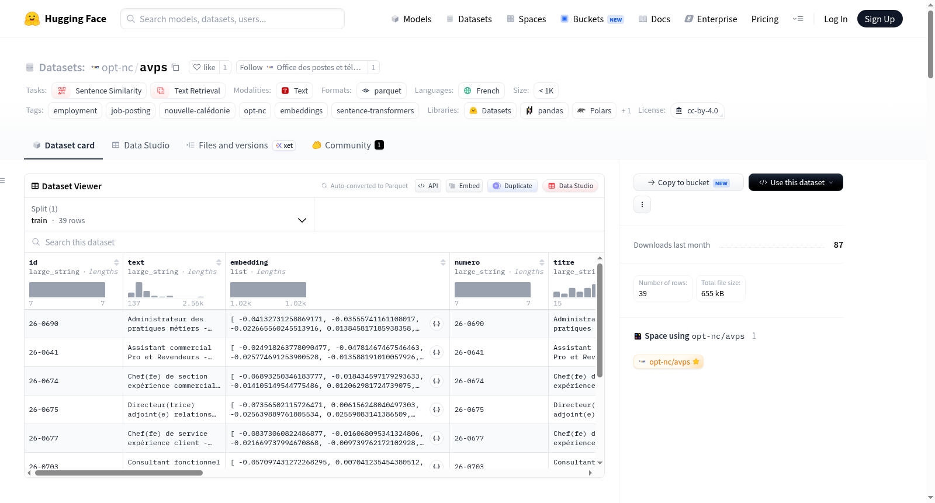Open the left sidebar table-of-contents icon
This screenshot has width=935, height=503.
(3, 181)
